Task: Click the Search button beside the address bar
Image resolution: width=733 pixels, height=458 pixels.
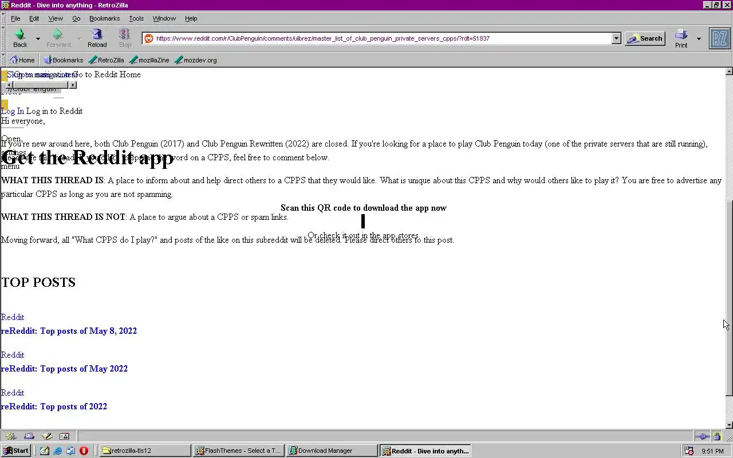Action: pyautogui.click(x=645, y=38)
